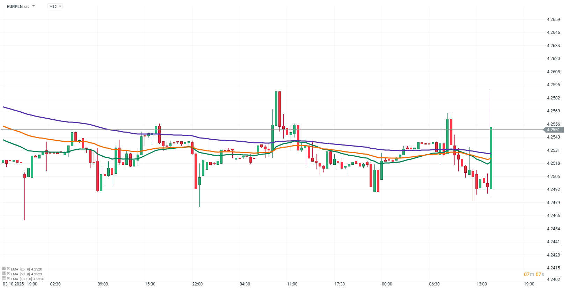Click the 11:00 time axis label

tap(292, 284)
